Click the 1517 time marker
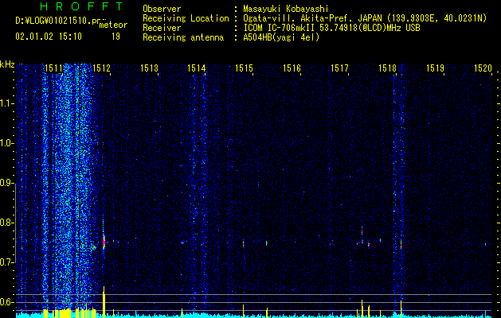 pyautogui.click(x=339, y=68)
